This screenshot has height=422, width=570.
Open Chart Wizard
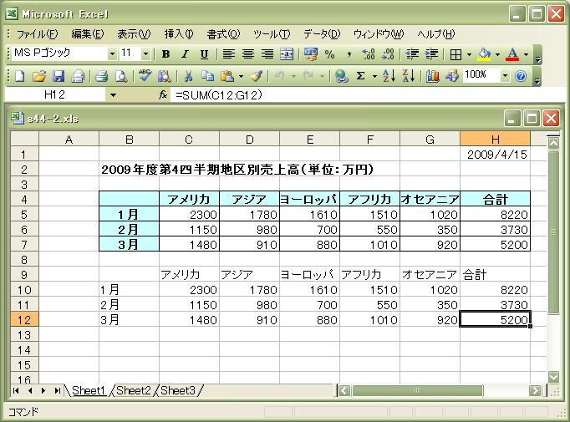coord(433,76)
